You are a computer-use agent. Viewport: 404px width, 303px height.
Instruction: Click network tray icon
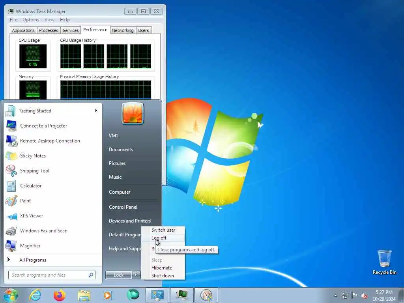tap(345, 296)
